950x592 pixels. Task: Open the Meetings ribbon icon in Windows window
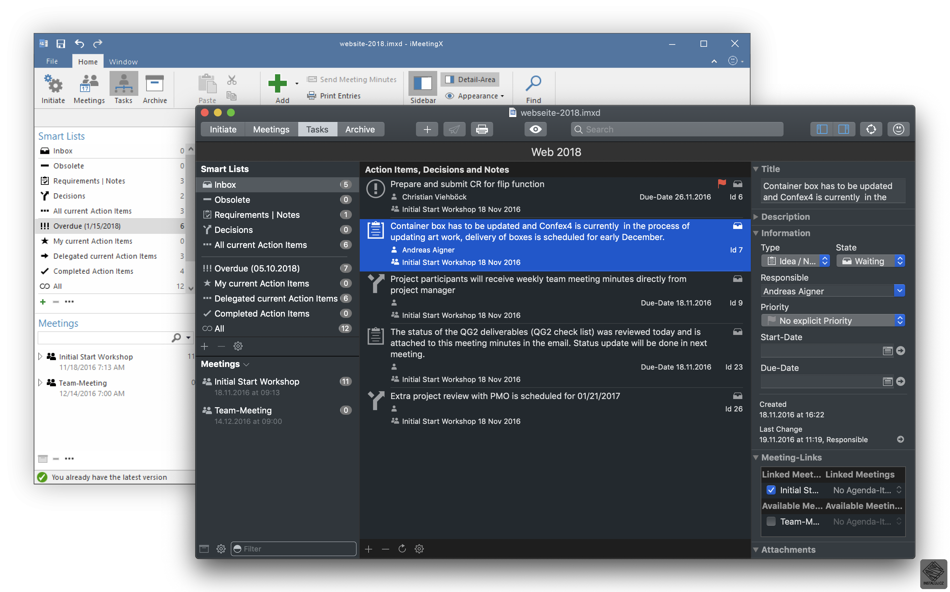[x=89, y=89]
